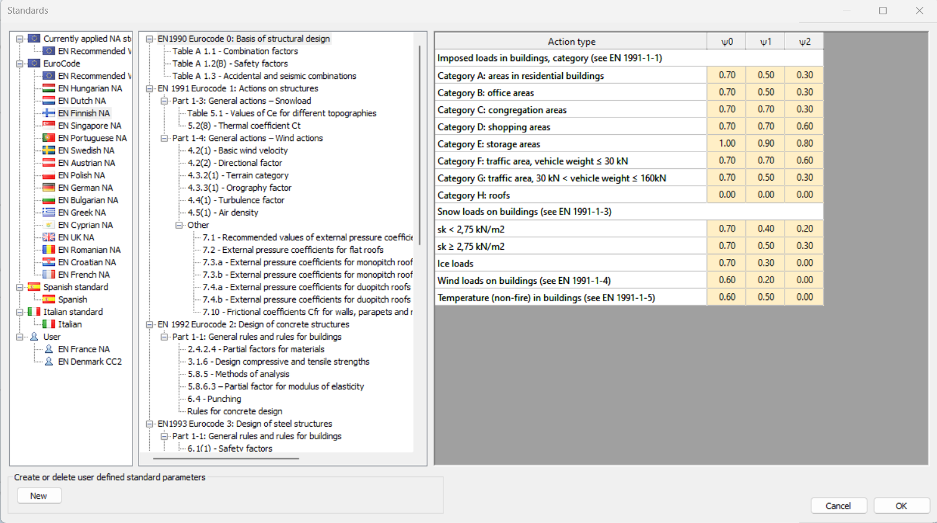Viewport: 937px width, 523px height.
Task: Collapse EN1990 Eurocode 0 node
Action: (149, 39)
